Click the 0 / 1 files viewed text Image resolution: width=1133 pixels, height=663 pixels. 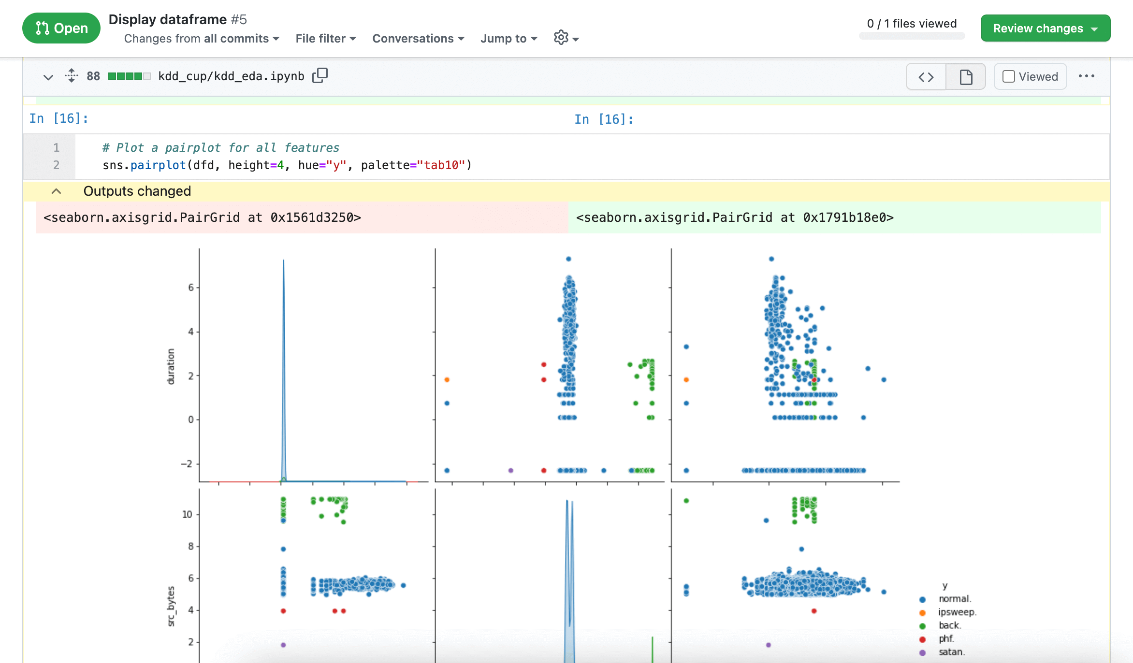912,23
